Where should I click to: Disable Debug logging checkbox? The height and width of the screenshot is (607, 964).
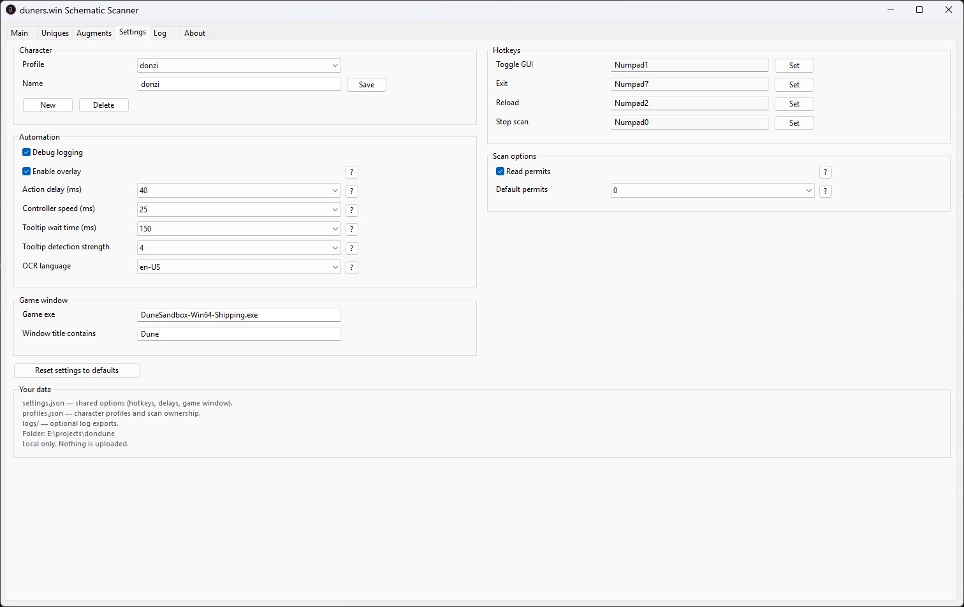pyautogui.click(x=26, y=152)
